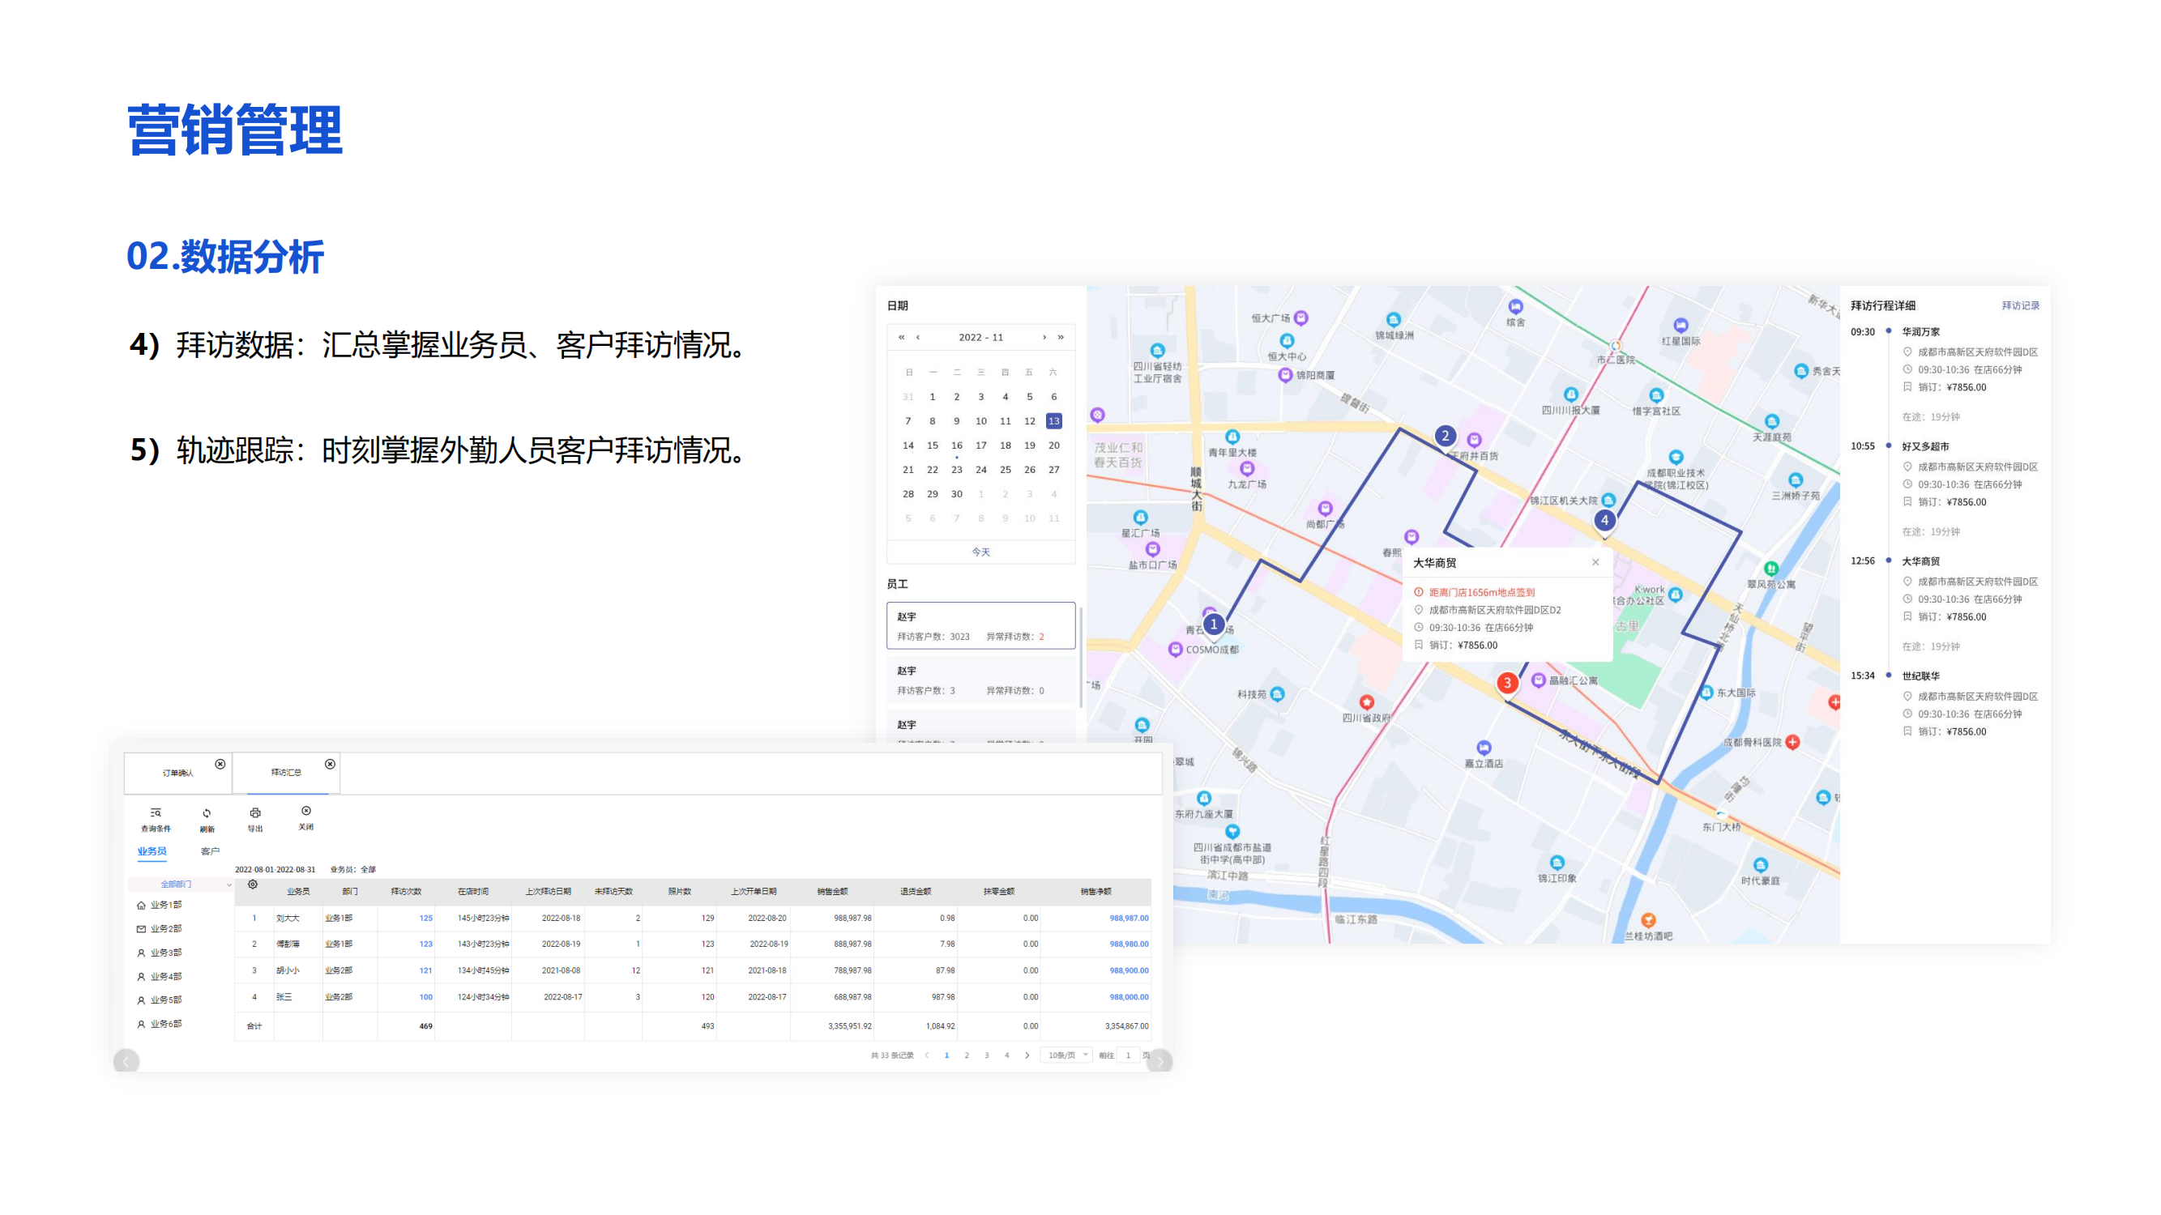Click the 前往 page number input field
Image resolution: width=2161 pixels, height=1215 pixels.
point(1129,1055)
